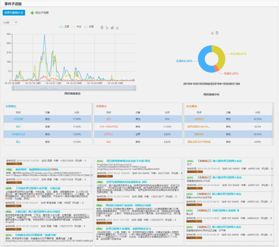Click the green plus add sub-topic icon
Screen dimensions: 279x247
pyautogui.click(x=32, y=13)
